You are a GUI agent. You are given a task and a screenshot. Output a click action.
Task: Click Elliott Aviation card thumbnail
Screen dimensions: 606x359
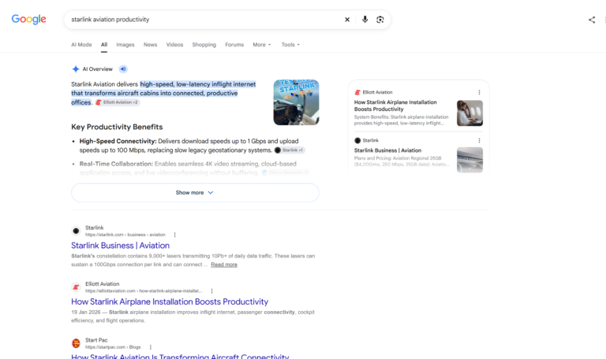tap(469, 113)
